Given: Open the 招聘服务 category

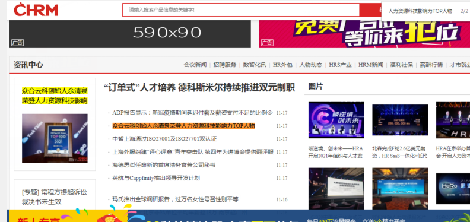Looking at the screenshot, I should click(225, 65).
